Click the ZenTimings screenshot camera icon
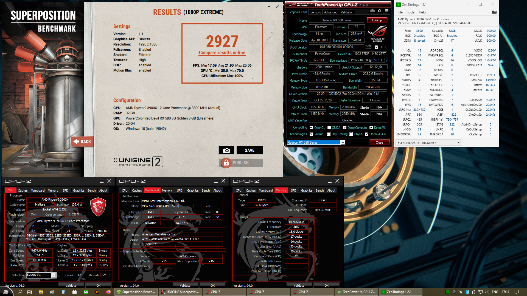 494,12
